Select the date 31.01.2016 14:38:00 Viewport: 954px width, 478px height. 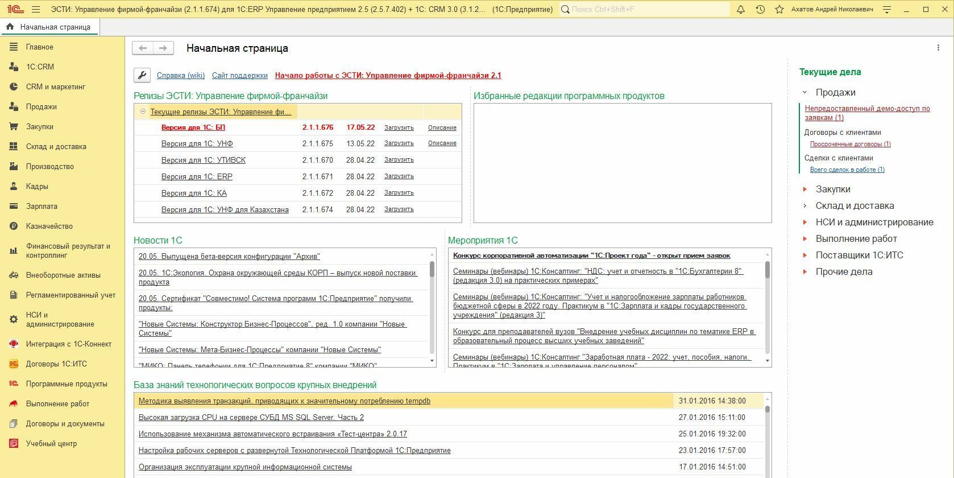coord(712,401)
